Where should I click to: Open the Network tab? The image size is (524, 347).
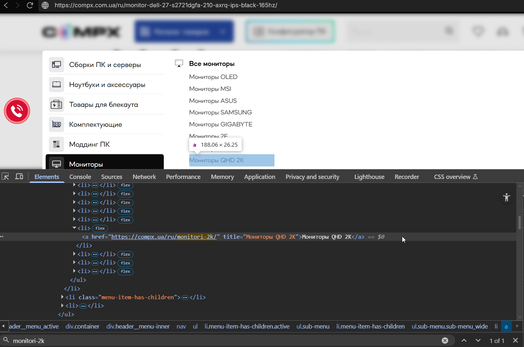(x=144, y=177)
